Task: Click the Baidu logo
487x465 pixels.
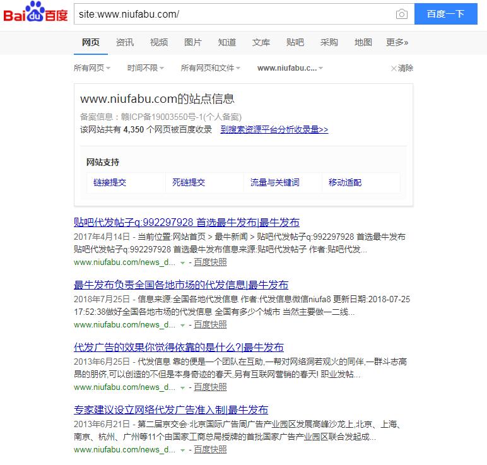Action: coord(35,13)
